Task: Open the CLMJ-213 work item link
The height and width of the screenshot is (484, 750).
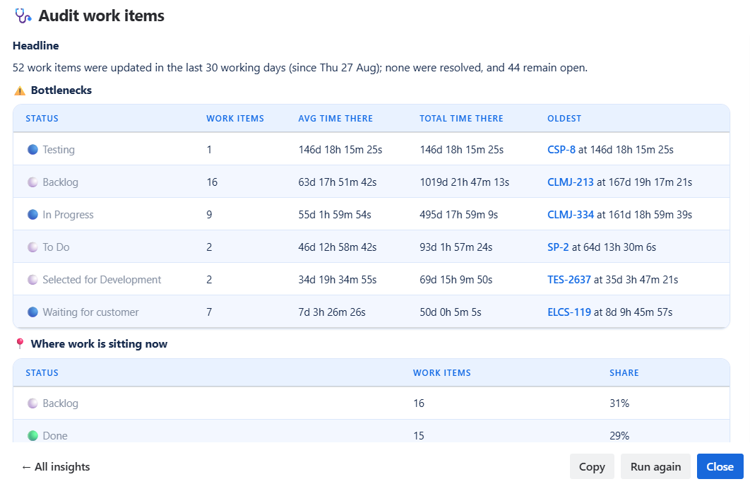Action: 570,182
